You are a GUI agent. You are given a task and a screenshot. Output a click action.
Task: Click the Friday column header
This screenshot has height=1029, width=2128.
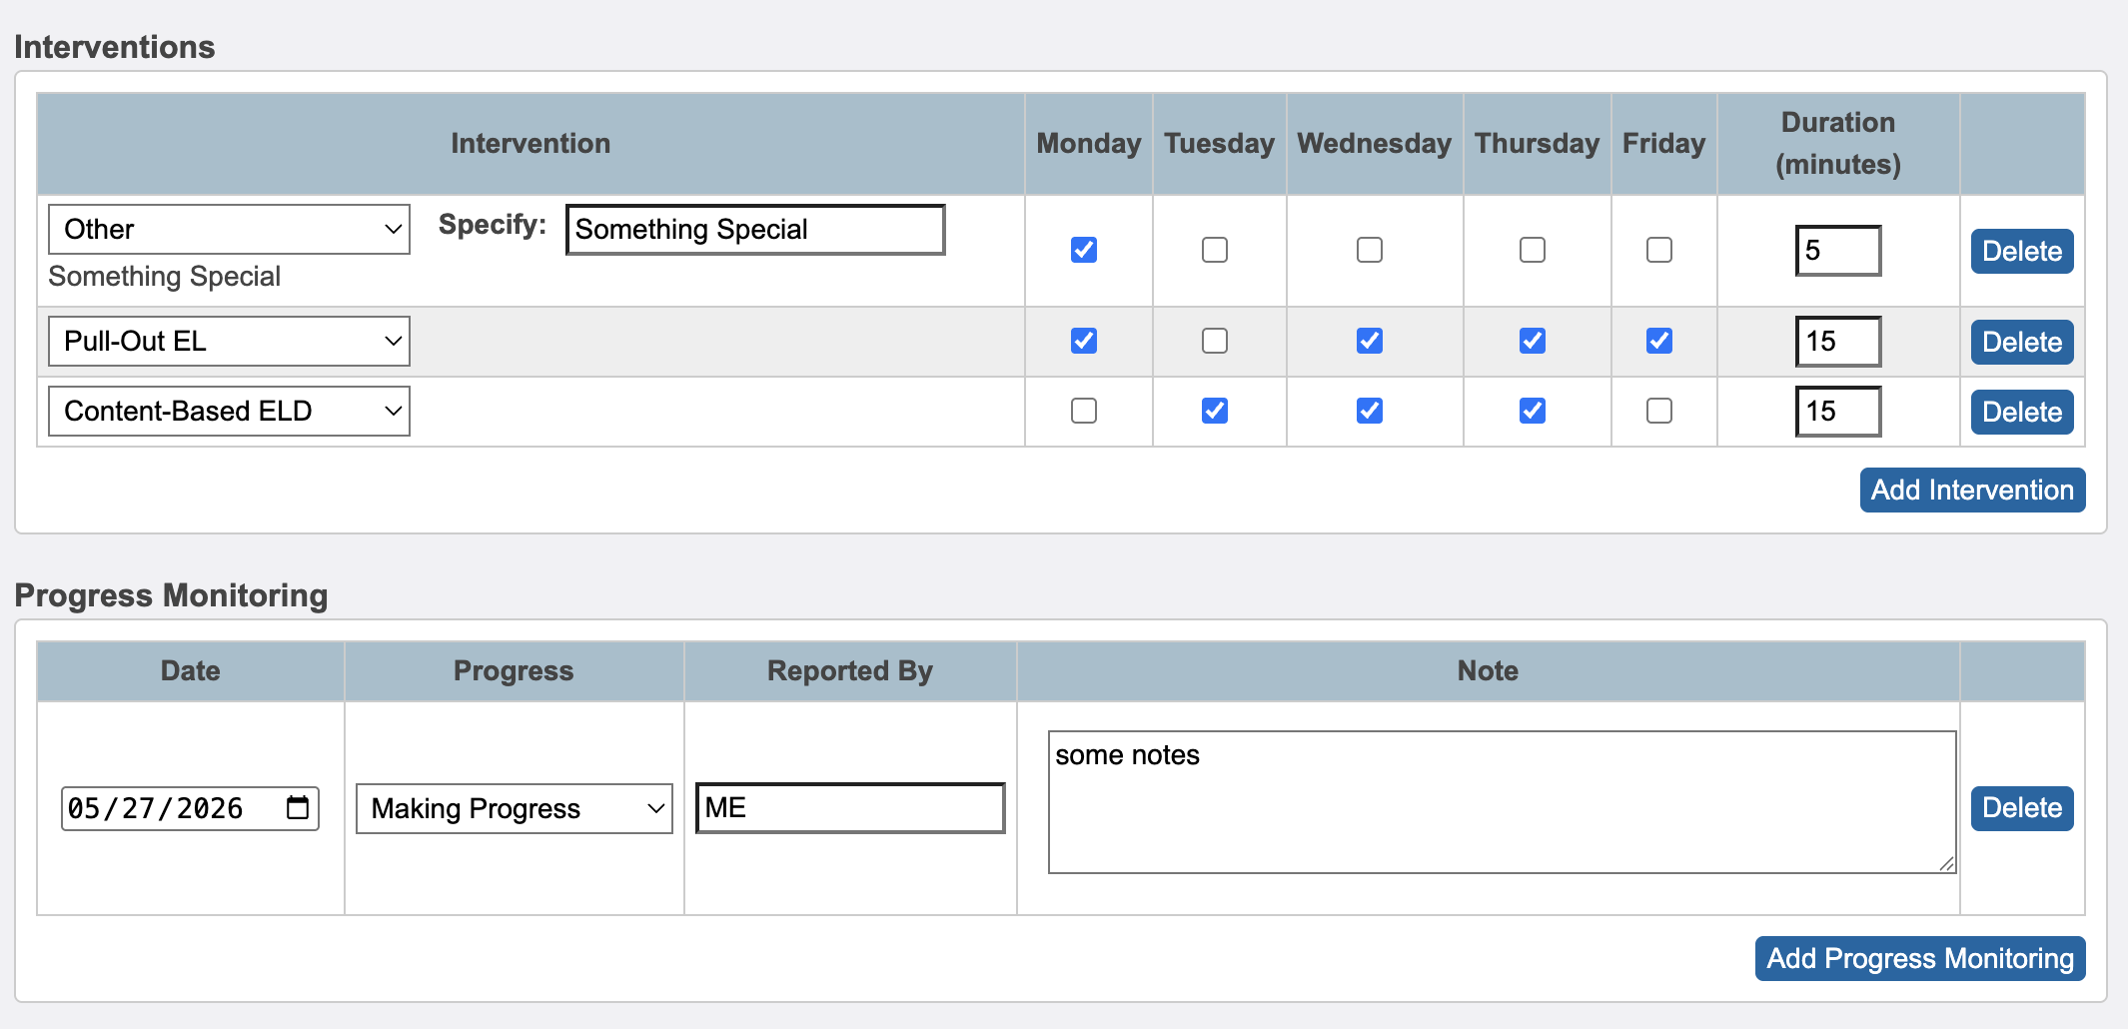coord(1663,143)
